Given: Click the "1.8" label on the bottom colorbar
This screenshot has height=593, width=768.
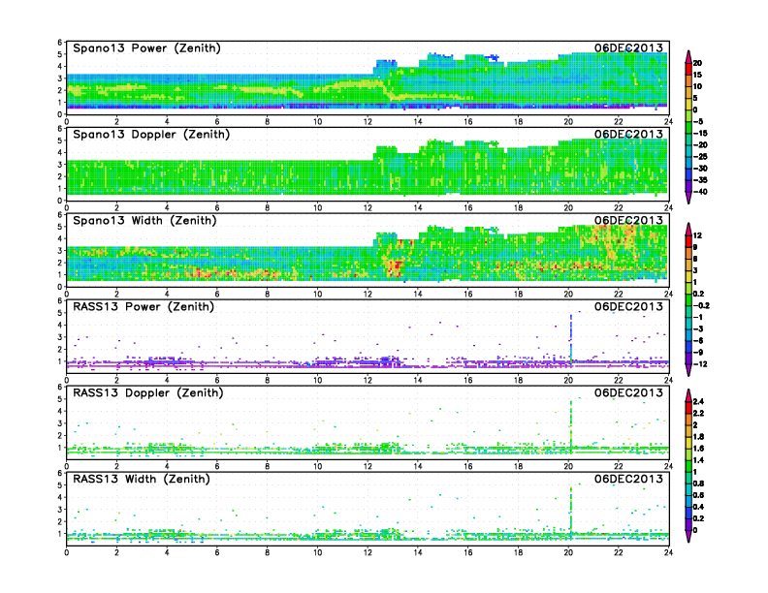Looking at the screenshot, I should click(x=698, y=436).
